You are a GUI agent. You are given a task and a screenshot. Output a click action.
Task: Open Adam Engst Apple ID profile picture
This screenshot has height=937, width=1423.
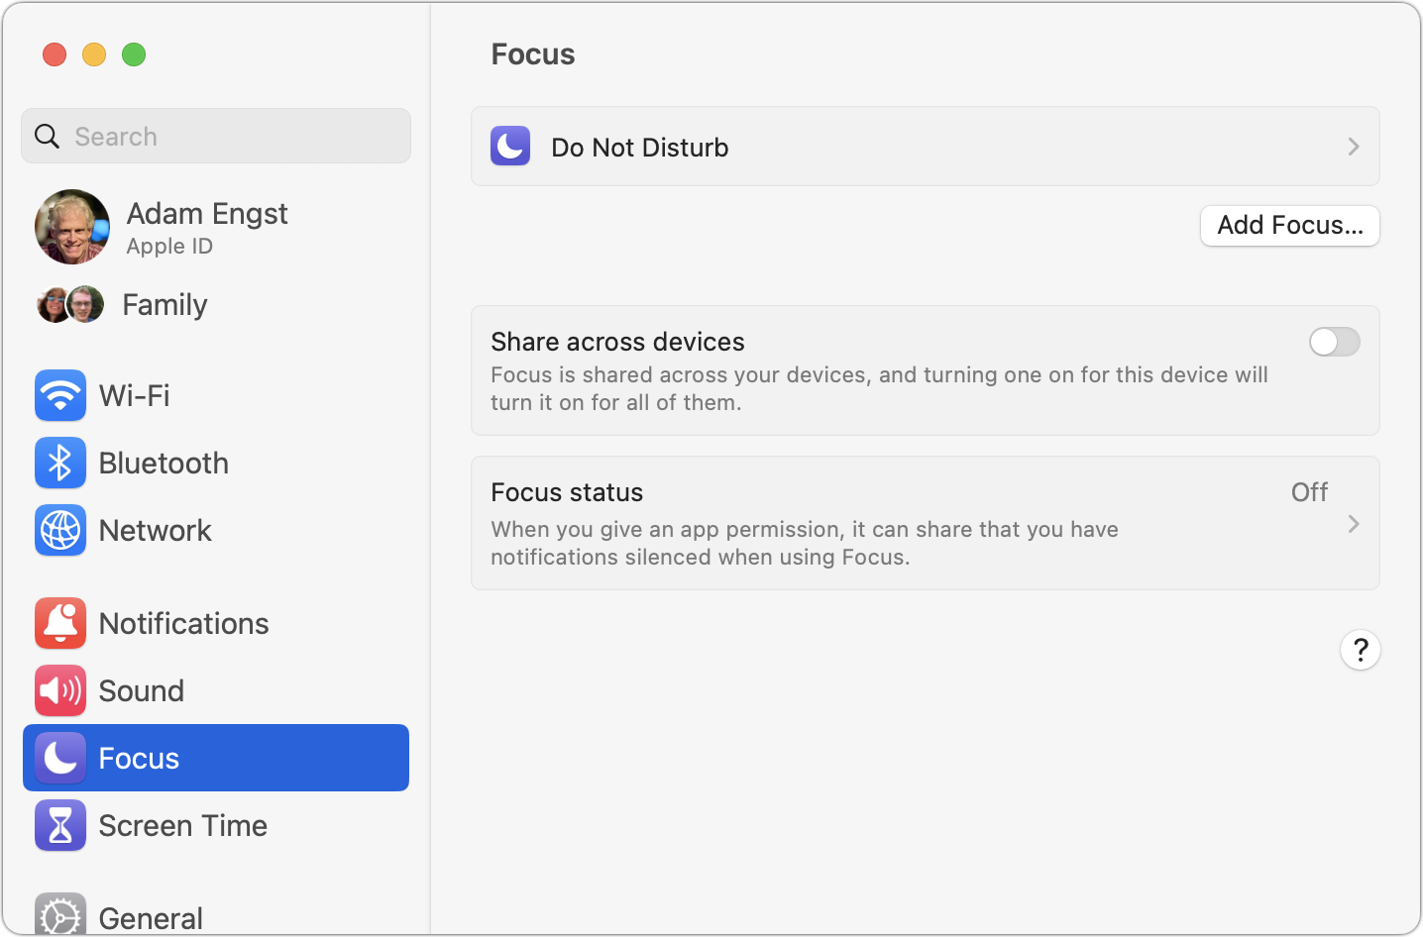point(72,227)
